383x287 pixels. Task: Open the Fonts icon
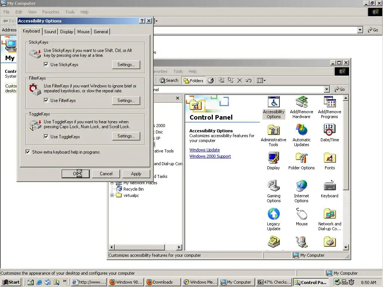pos(330,161)
